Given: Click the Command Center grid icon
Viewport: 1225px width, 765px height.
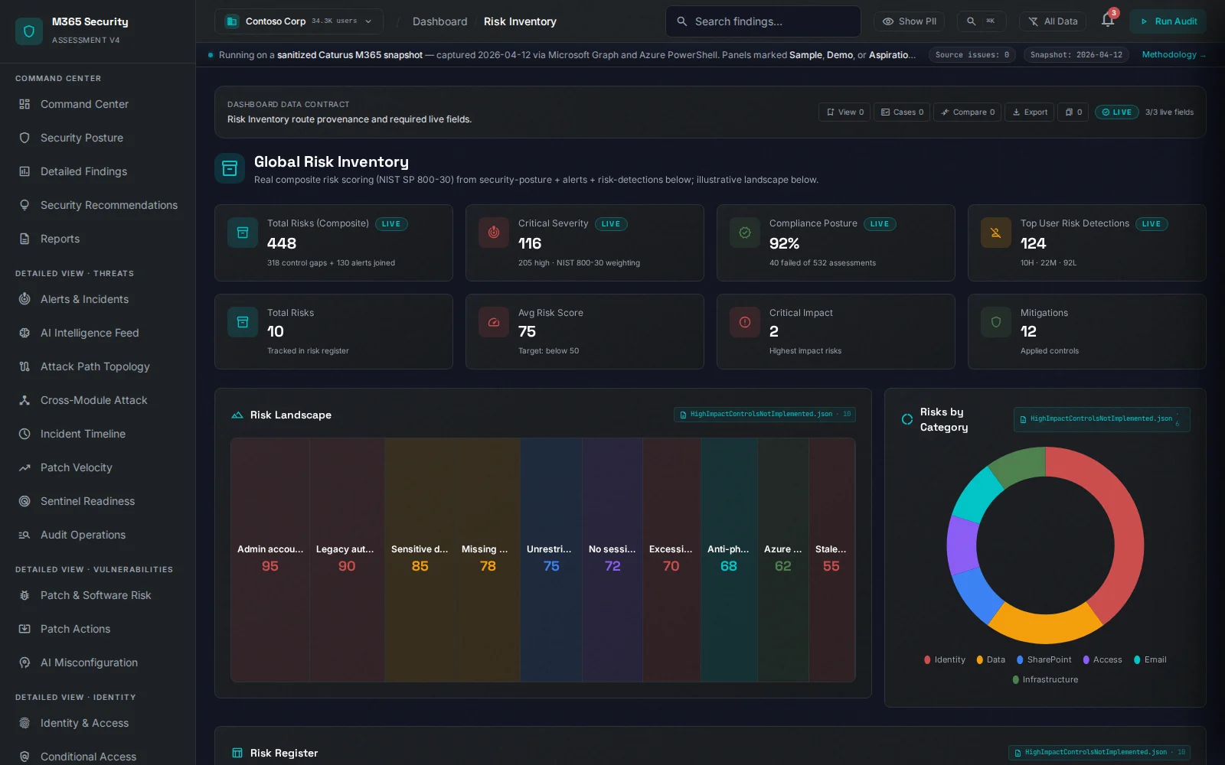Looking at the screenshot, I should (x=24, y=104).
